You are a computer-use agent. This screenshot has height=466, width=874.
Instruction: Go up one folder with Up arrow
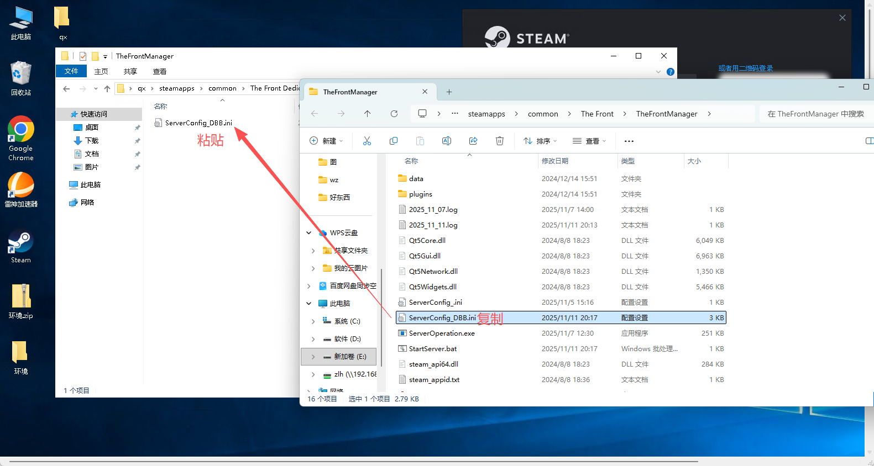tap(367, 114)
